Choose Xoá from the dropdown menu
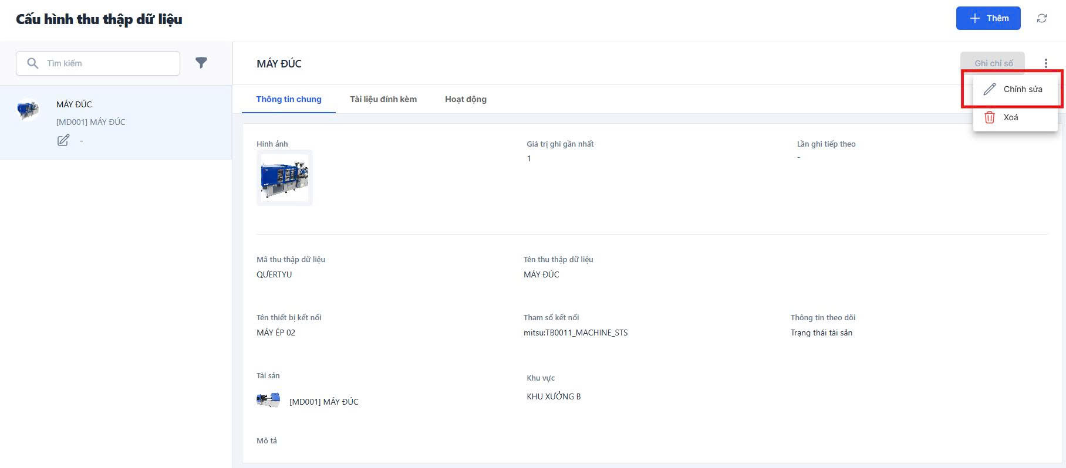The height and width of the screenshot is (468, 1066). point(1011,117)
